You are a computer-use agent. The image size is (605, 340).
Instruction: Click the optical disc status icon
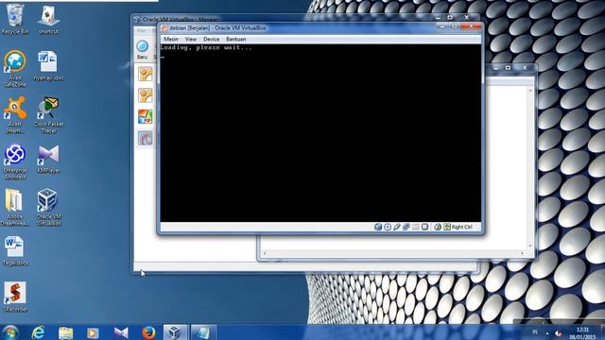click(x=388, y=227)
